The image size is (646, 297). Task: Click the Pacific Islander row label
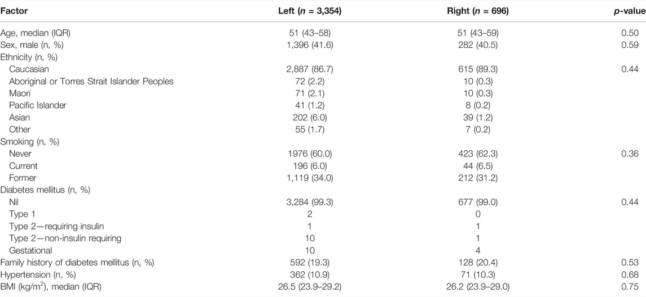pos(37,105)
